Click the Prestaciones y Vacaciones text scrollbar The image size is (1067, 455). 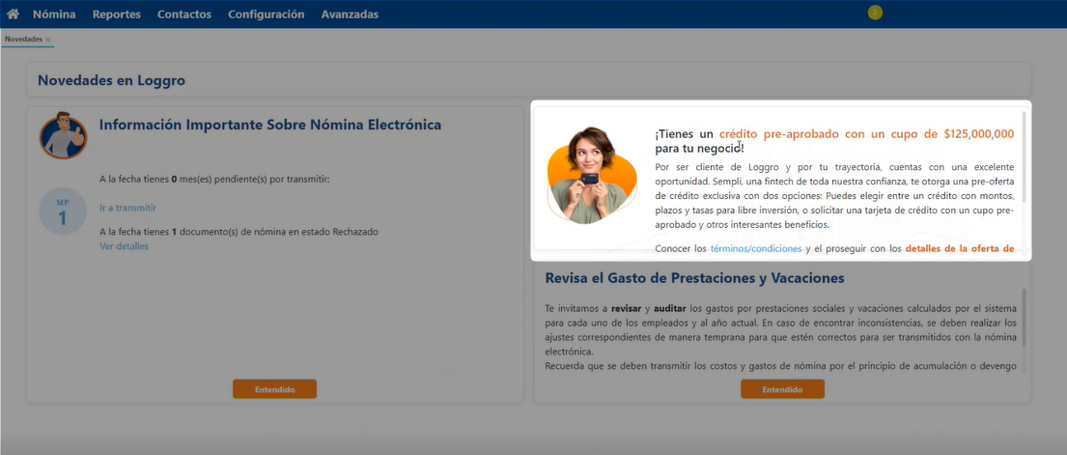pos(1025,317)
